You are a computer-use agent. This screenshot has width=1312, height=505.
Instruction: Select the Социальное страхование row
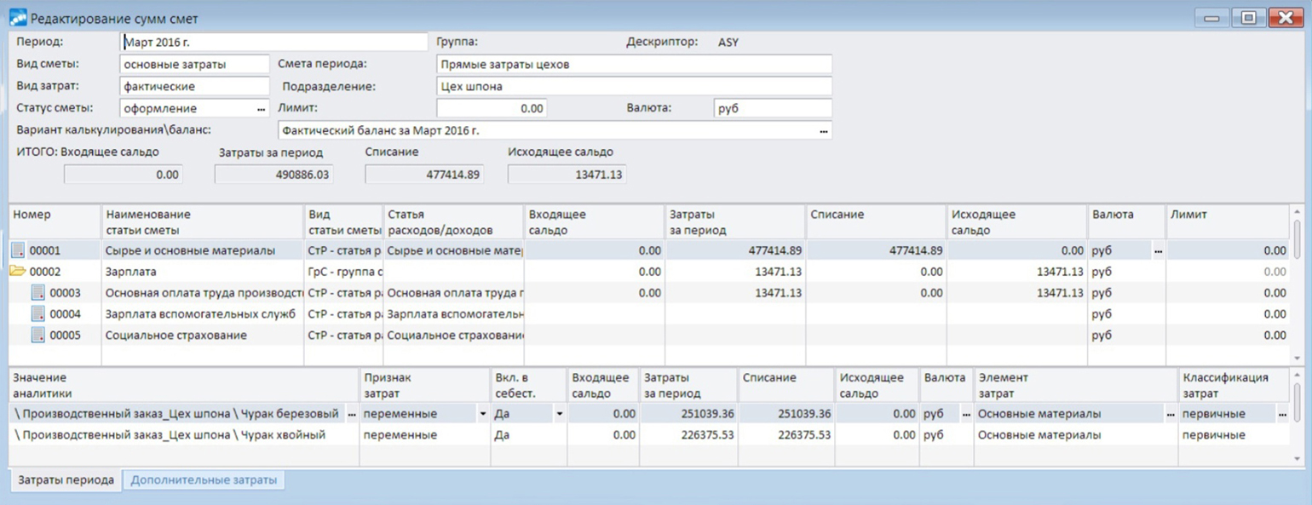pos(176,336)
